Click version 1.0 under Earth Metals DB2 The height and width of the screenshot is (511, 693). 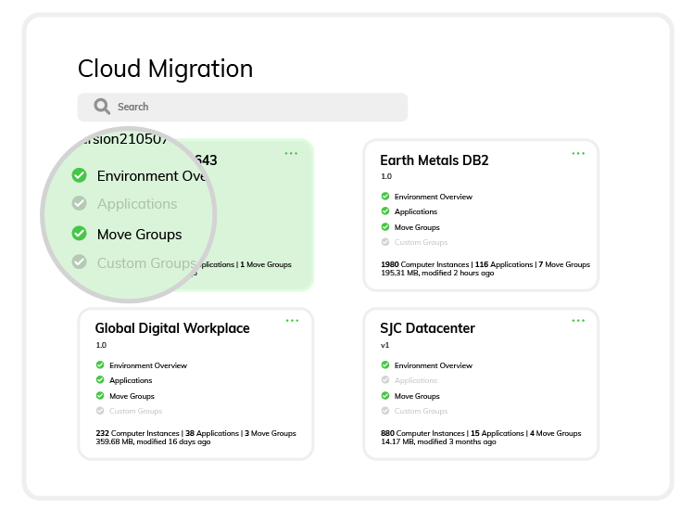[386, 176]
